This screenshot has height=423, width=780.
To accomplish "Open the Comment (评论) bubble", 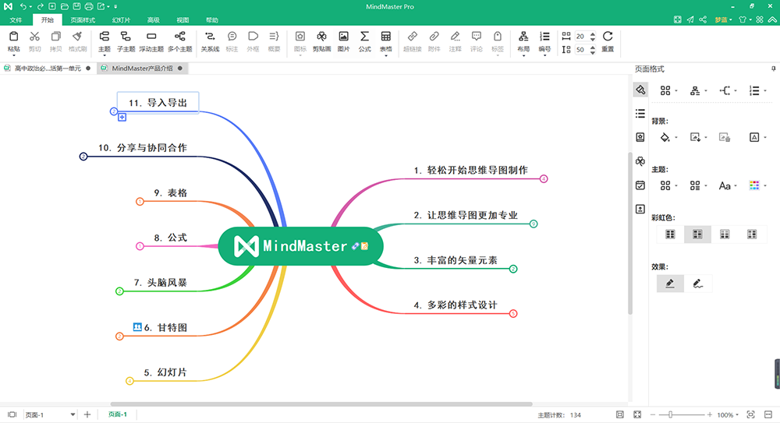I will [x=477, y=41].
